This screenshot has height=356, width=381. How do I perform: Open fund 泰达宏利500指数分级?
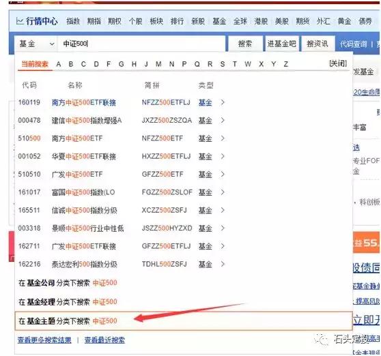(84, 264)
